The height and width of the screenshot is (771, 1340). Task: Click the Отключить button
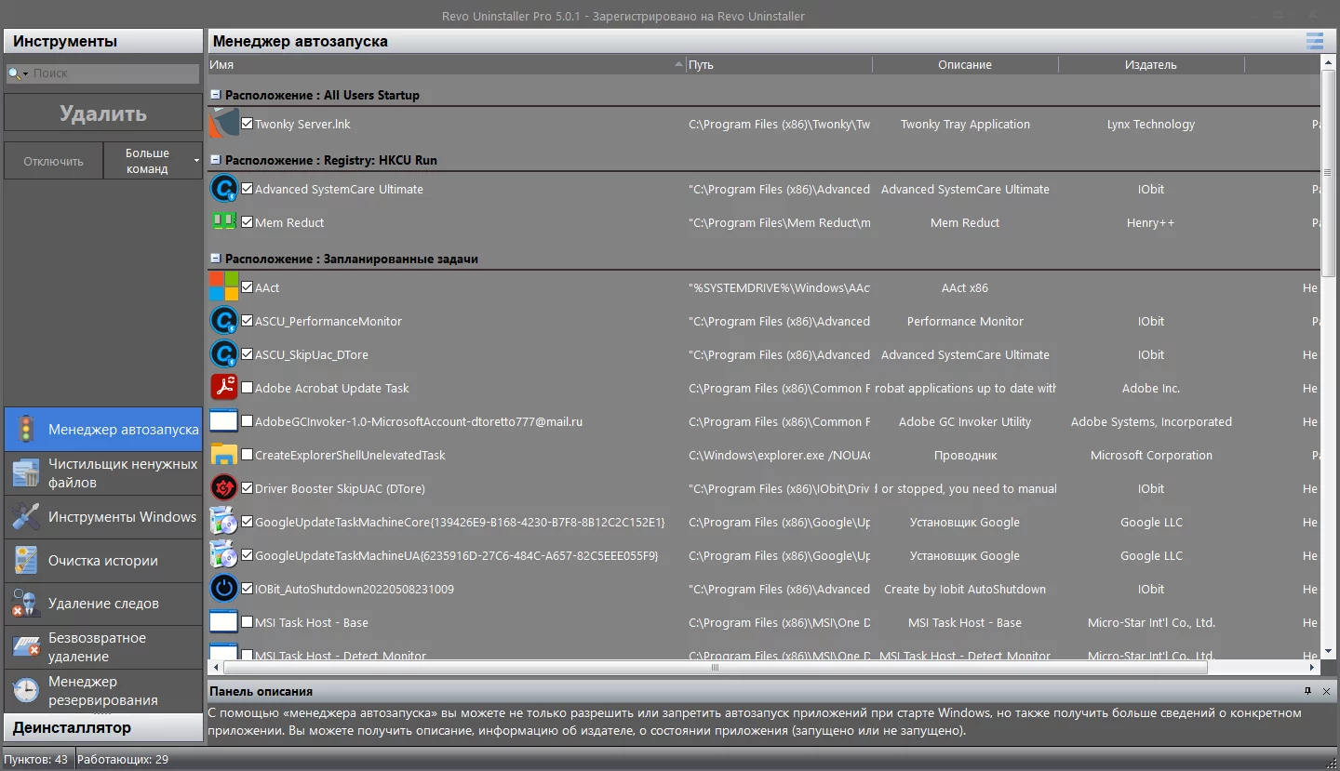click(53, 161)
